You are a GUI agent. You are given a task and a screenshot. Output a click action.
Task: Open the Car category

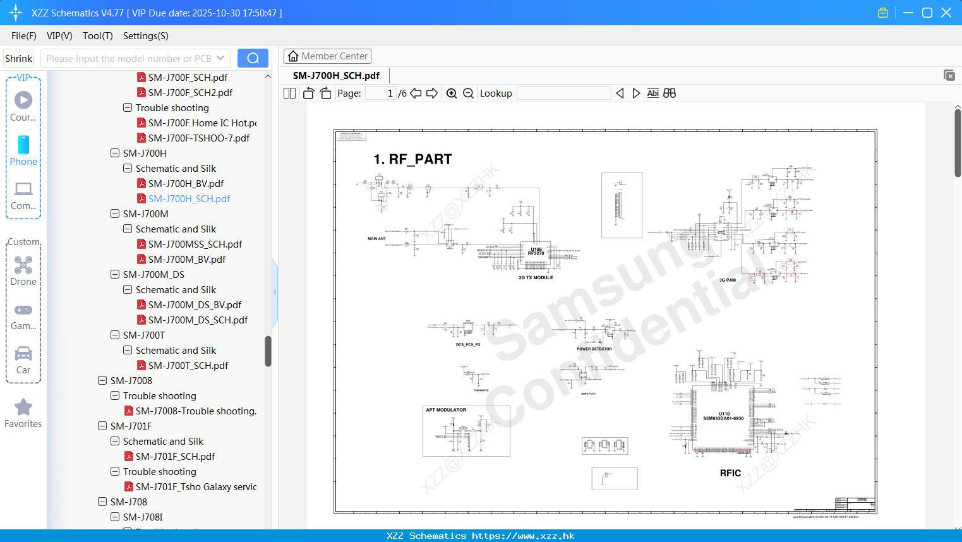pos(23,360)
